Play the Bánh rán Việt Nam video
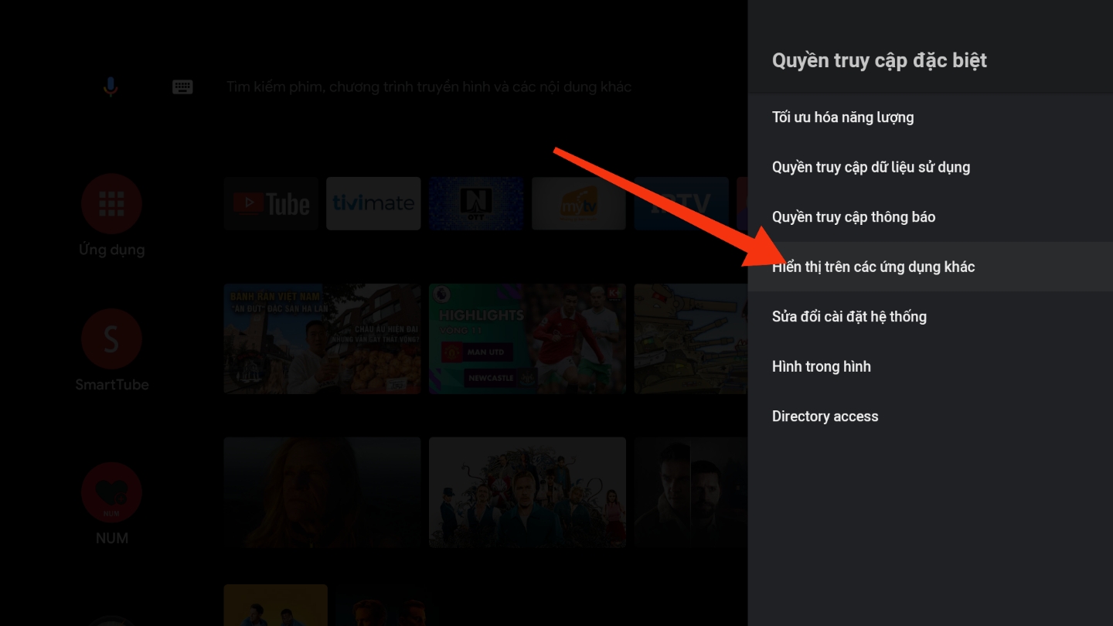This screenshot has height=626, width=1113. coord(322,339)
